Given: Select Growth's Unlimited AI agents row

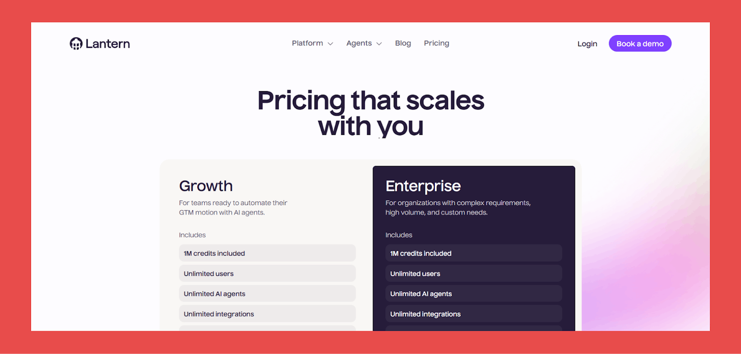Looking at the screenshot, I should click(x=267, y=294).
